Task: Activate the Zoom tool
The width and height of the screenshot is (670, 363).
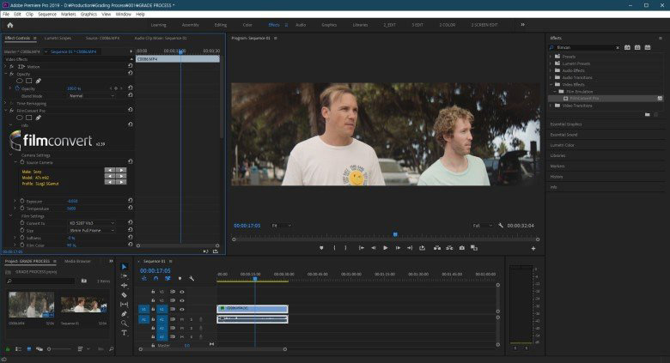Action: tap(125, 323)
